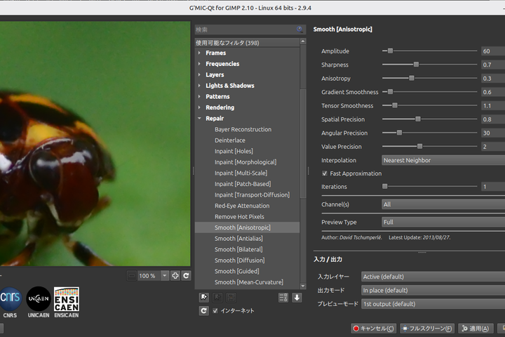Viewport: 505px width, 337px height.
Task: Open the 入力レイヤー Active (default) dropdown
Action: (x=433, y=277)
